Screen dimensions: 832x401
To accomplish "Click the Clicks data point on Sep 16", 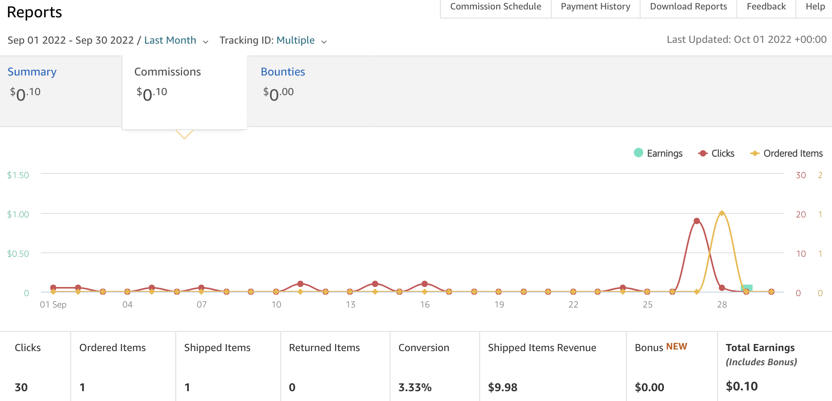I will click(x=425, y=283).
